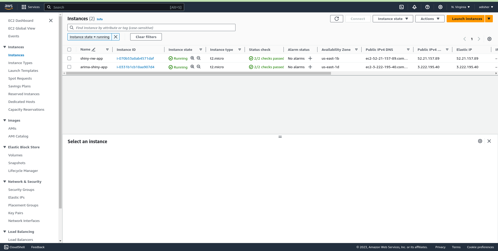Navigate to Elastic IPs
The image size is (498, 251).
[x=16, y=197]
